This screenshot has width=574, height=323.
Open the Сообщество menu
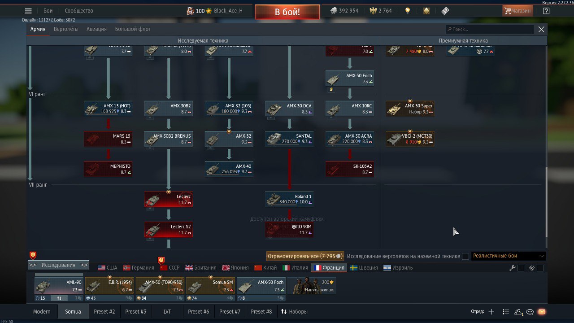point(79,11)
